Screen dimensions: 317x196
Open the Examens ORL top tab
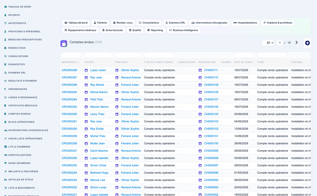(x=175, y=23)
